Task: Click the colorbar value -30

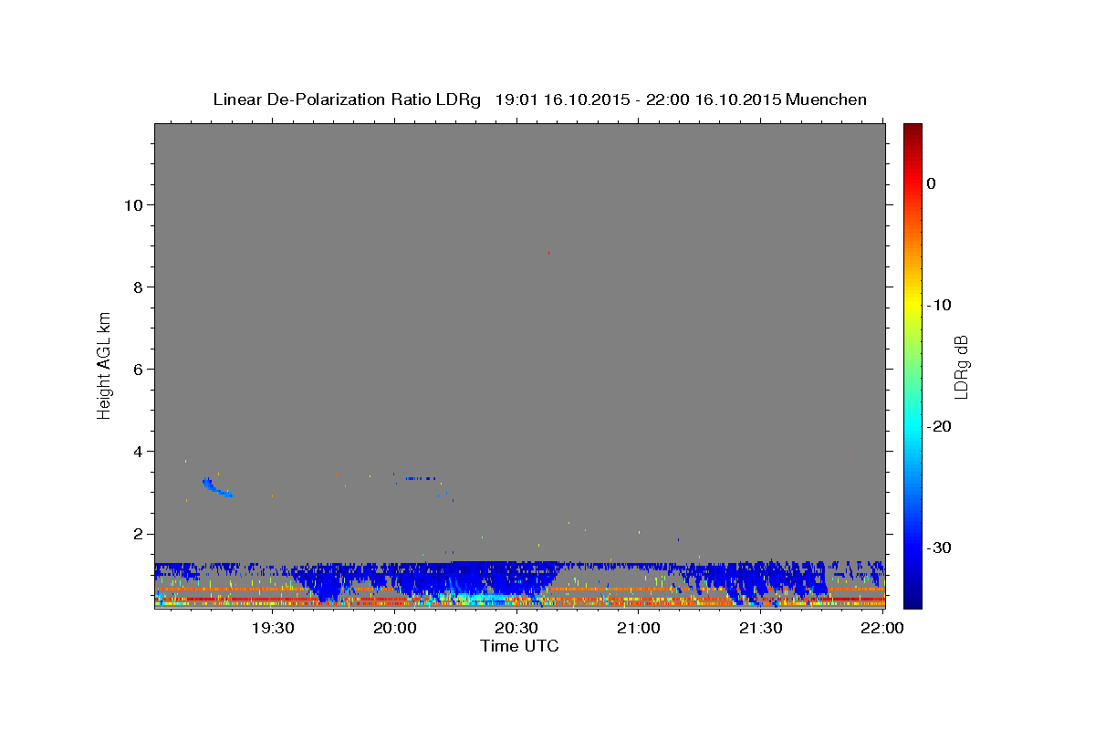Action: point(940,547)
